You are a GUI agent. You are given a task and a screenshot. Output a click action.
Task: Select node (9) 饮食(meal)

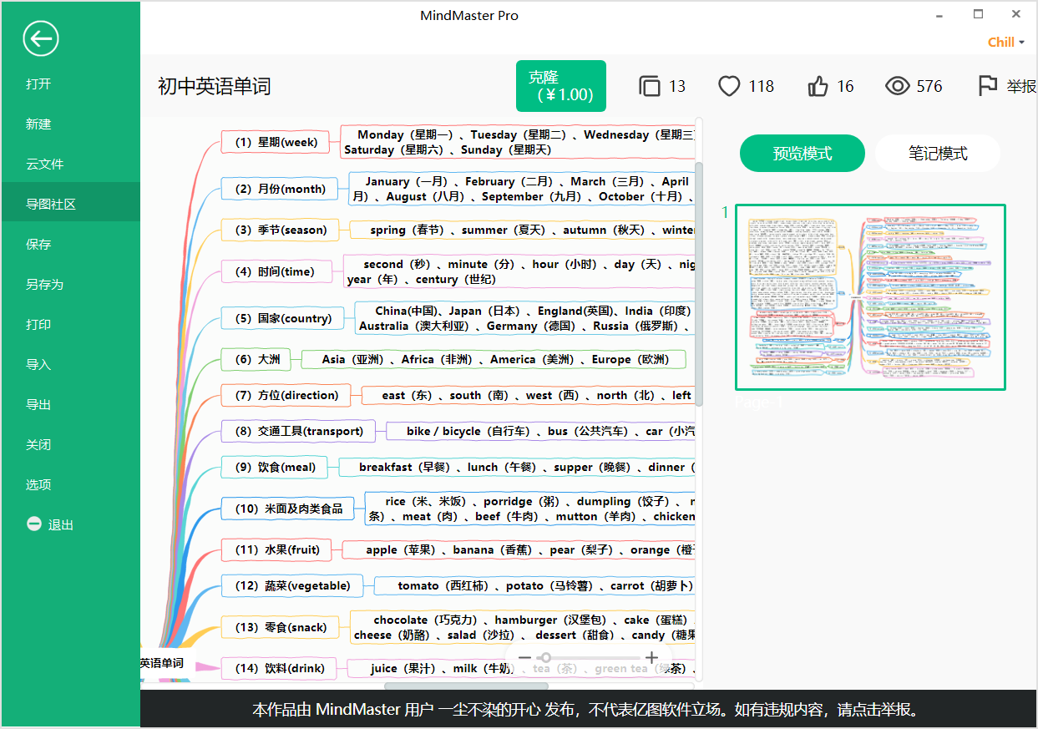point(276,467)
